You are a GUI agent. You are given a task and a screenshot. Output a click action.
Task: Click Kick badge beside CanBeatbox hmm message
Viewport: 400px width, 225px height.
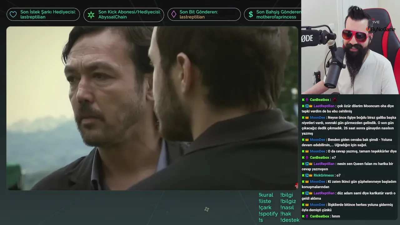(303, 216)
